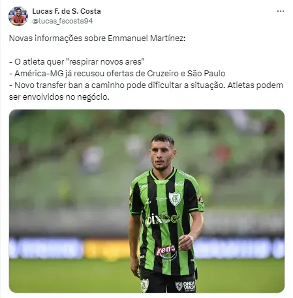This screenshot has height=298, width=293.
Task: Click the player's face in the photo
Action: pos(162,155)
